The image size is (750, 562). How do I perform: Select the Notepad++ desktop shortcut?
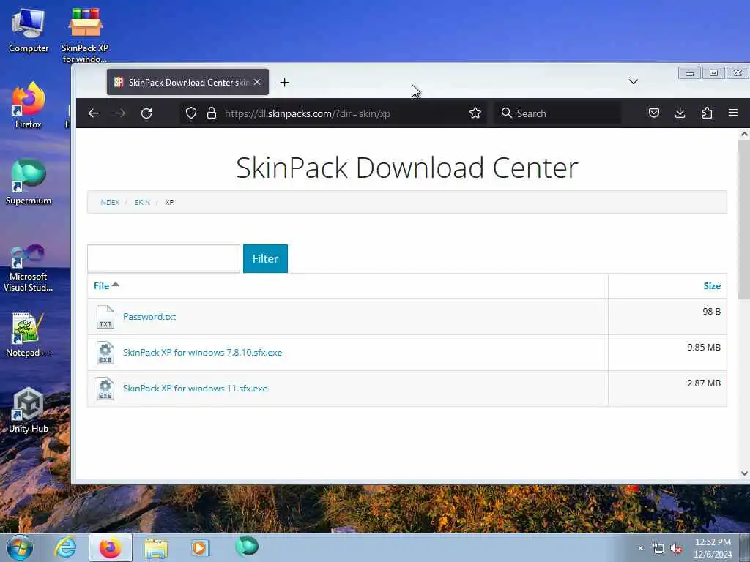pos(29,334)
